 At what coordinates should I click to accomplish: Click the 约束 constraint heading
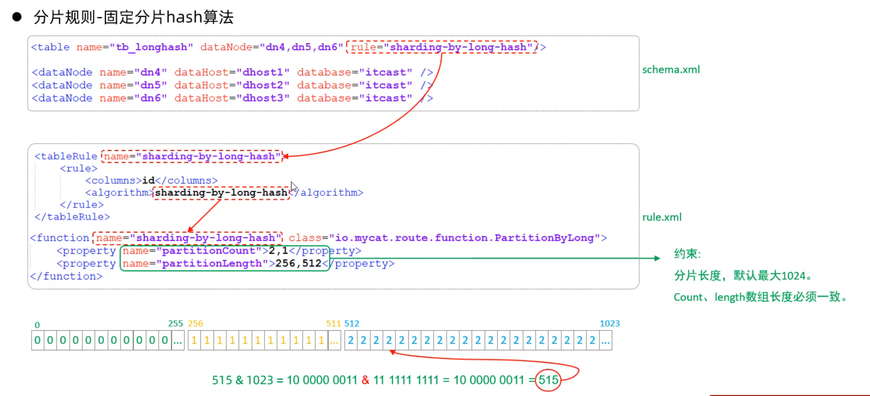point(687,254)
